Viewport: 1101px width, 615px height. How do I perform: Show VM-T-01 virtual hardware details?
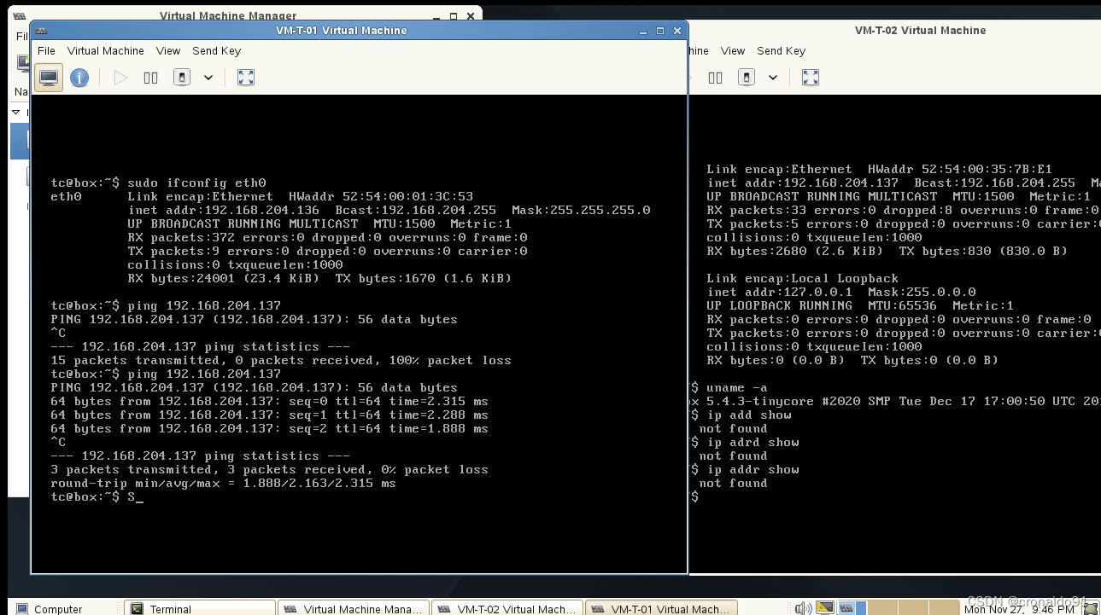79,78
